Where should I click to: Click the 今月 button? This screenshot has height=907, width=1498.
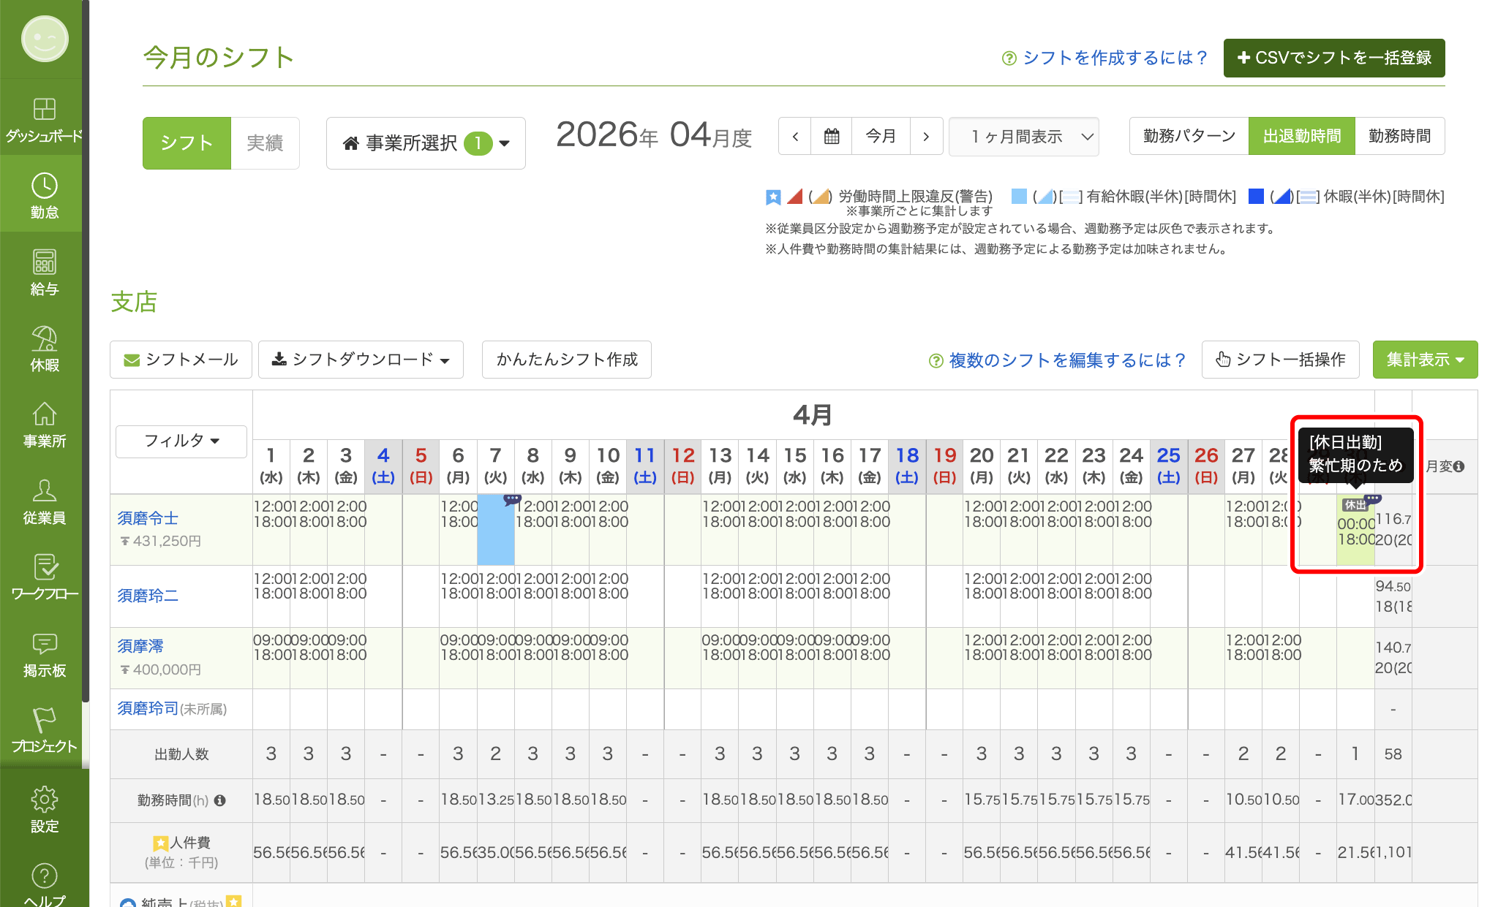[x=881, y=136]
